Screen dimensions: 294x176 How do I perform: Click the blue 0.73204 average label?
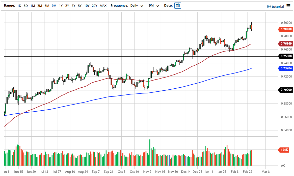click(285, 68)
